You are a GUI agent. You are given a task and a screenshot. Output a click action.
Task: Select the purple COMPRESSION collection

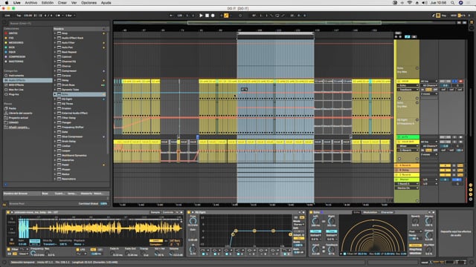(x=16, y=56)
